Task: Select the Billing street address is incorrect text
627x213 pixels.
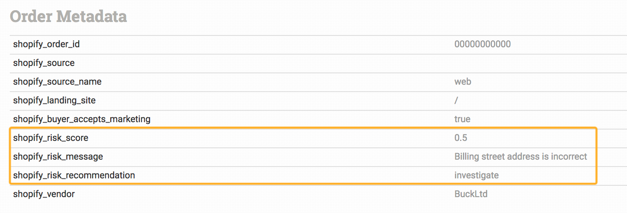Action: pos(521,156)
